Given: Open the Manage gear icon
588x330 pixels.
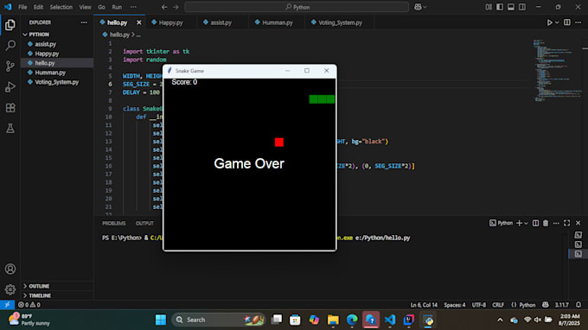Looking at the screenshot, I should pyautogui.click(x=10, y=289).
